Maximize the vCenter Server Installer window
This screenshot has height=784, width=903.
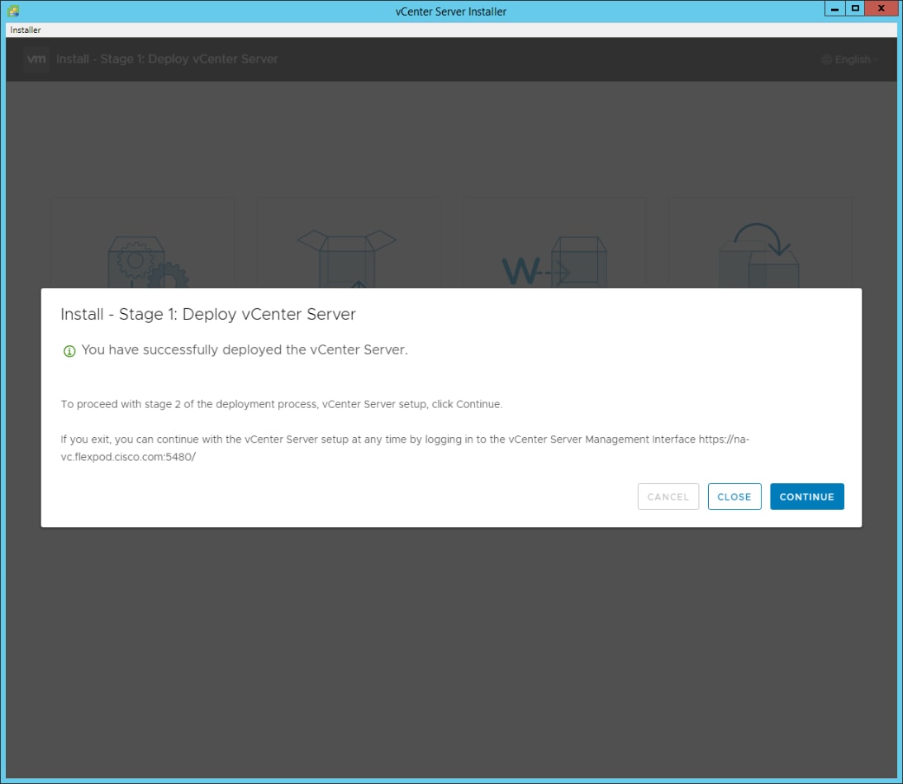coord(854,8)
